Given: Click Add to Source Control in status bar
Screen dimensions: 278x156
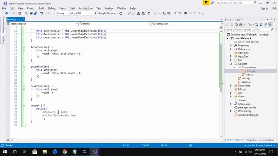Looking at the screenshot, I should pyautogui.click(x=260, y=146).
